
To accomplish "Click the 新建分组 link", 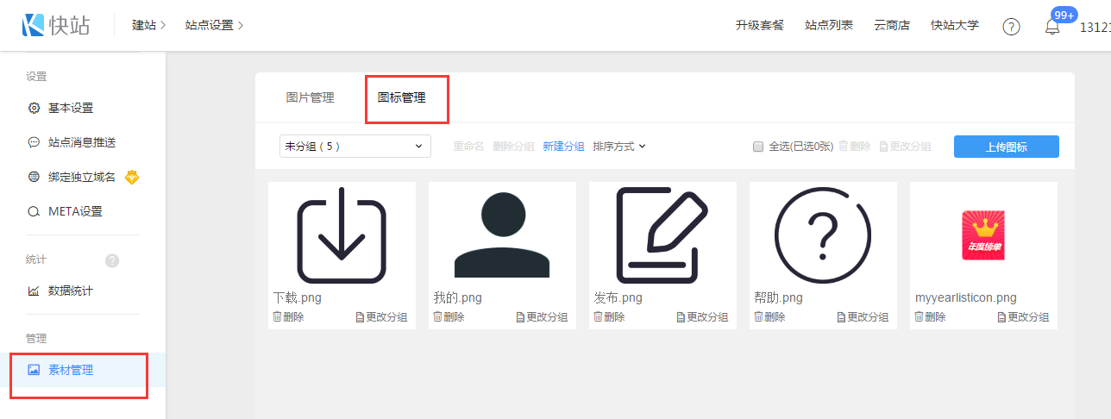I will [563, 147].
